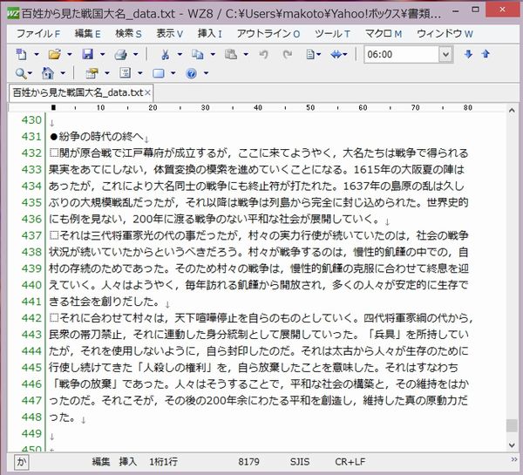This screenshot has height=475, width=523.
Task: Click the Print icon
Action: [120, 54]
